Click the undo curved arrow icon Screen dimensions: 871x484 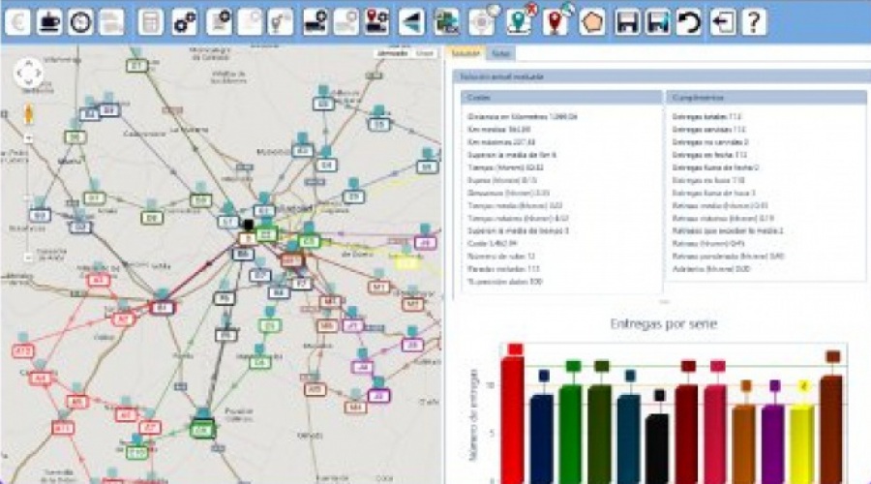(689, 22)
